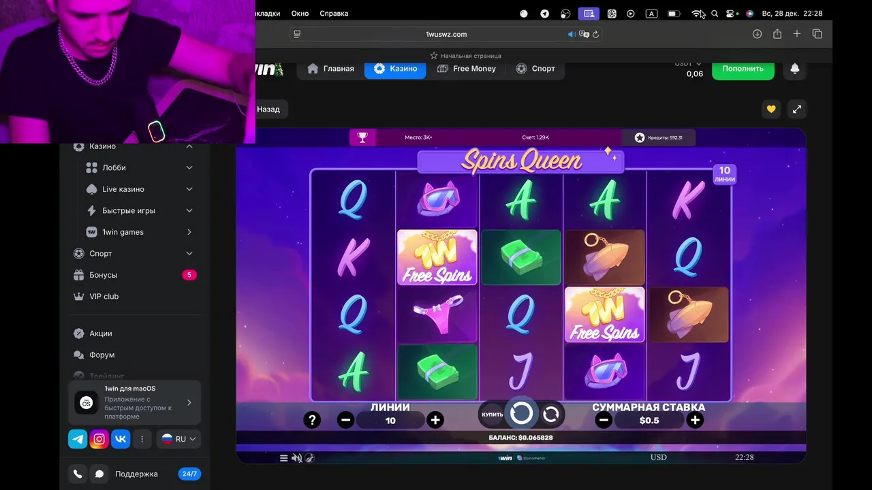
Task: Open the Instagram social link
Action: coord(99,439)
